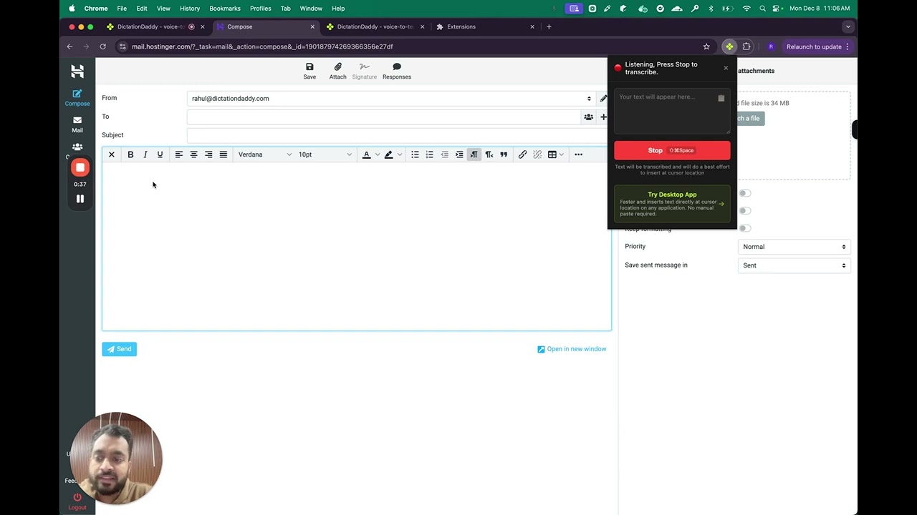Open the File menu
This screenshot has width=917, height=515.
(x=122, y=9)
